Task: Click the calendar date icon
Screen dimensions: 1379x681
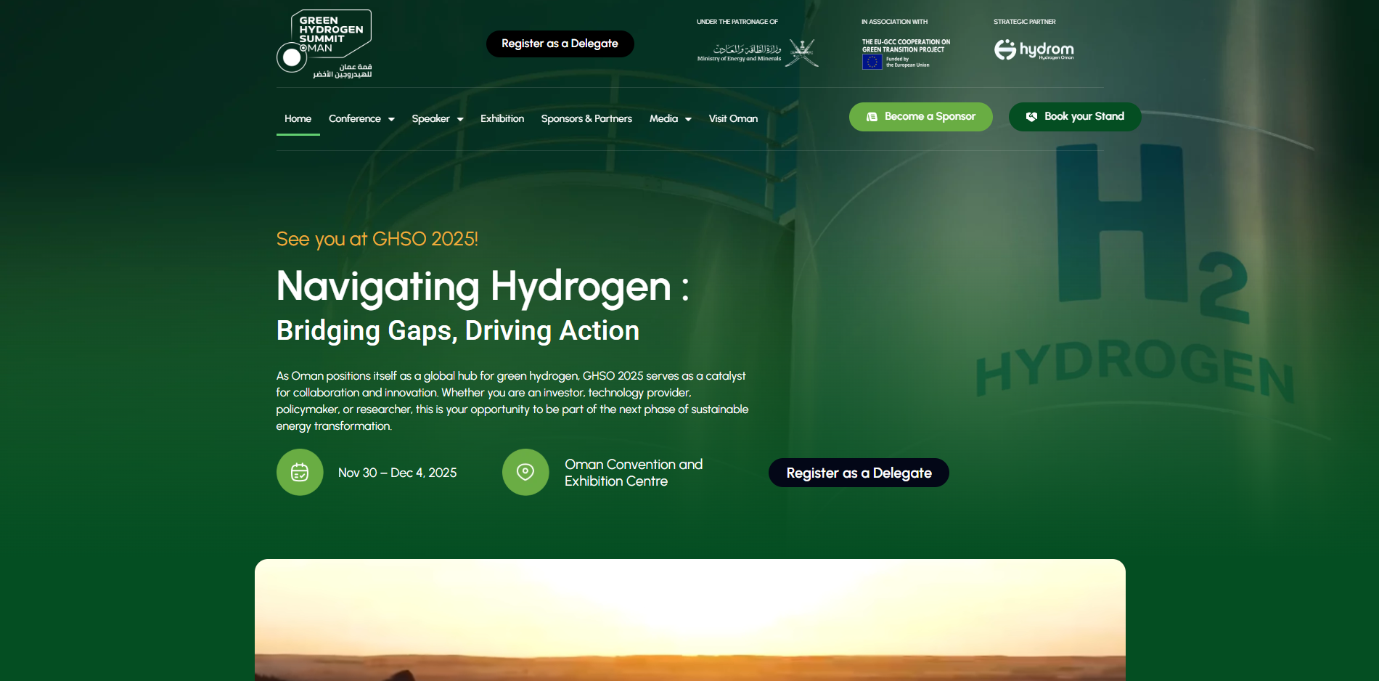Action: [x=300, y=473]
